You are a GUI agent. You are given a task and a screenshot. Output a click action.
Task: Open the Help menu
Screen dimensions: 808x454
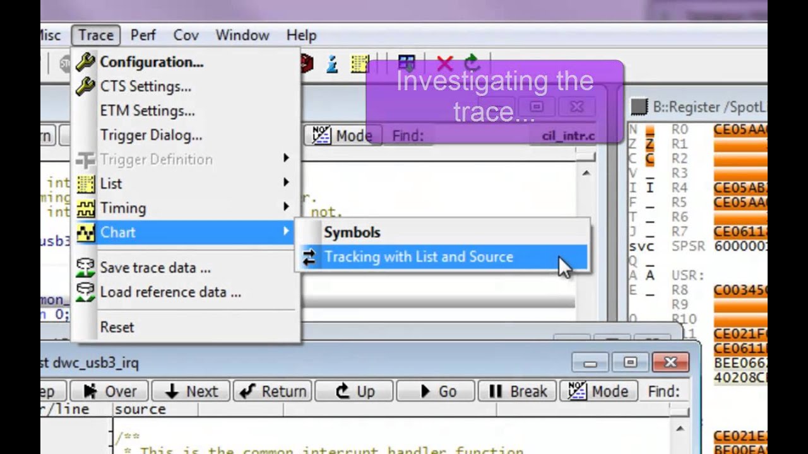point(301,35)
